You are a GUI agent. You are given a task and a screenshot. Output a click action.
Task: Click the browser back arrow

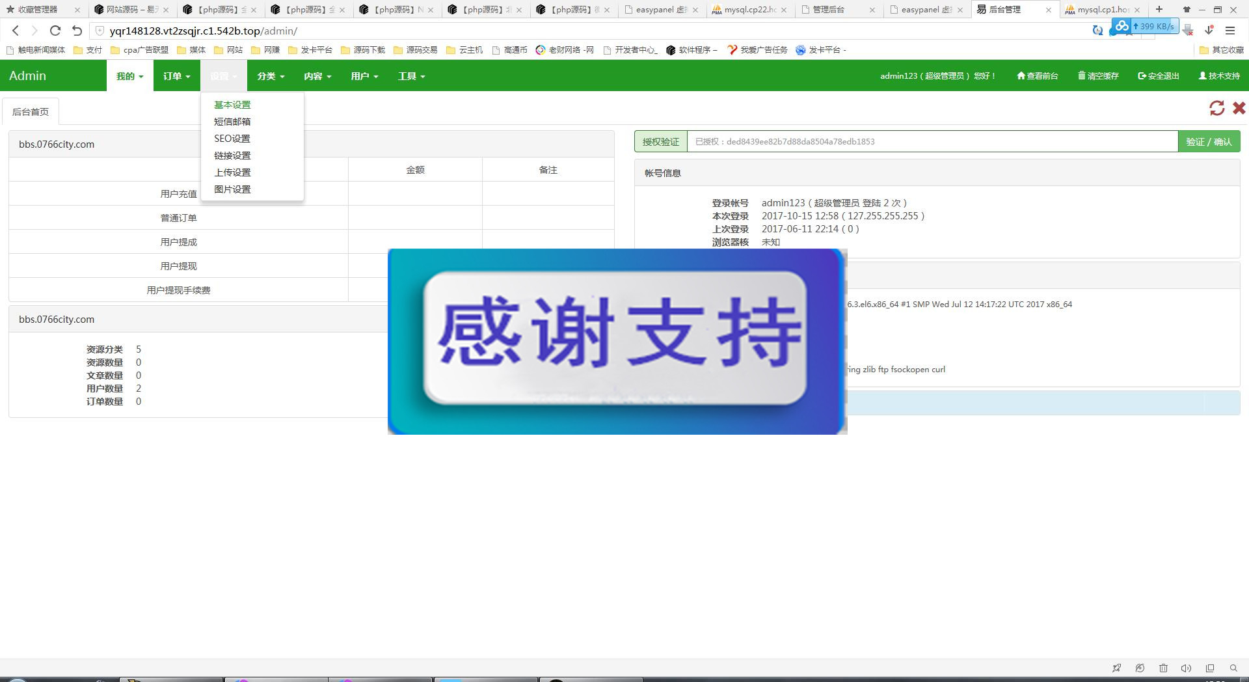pos(16,31)
